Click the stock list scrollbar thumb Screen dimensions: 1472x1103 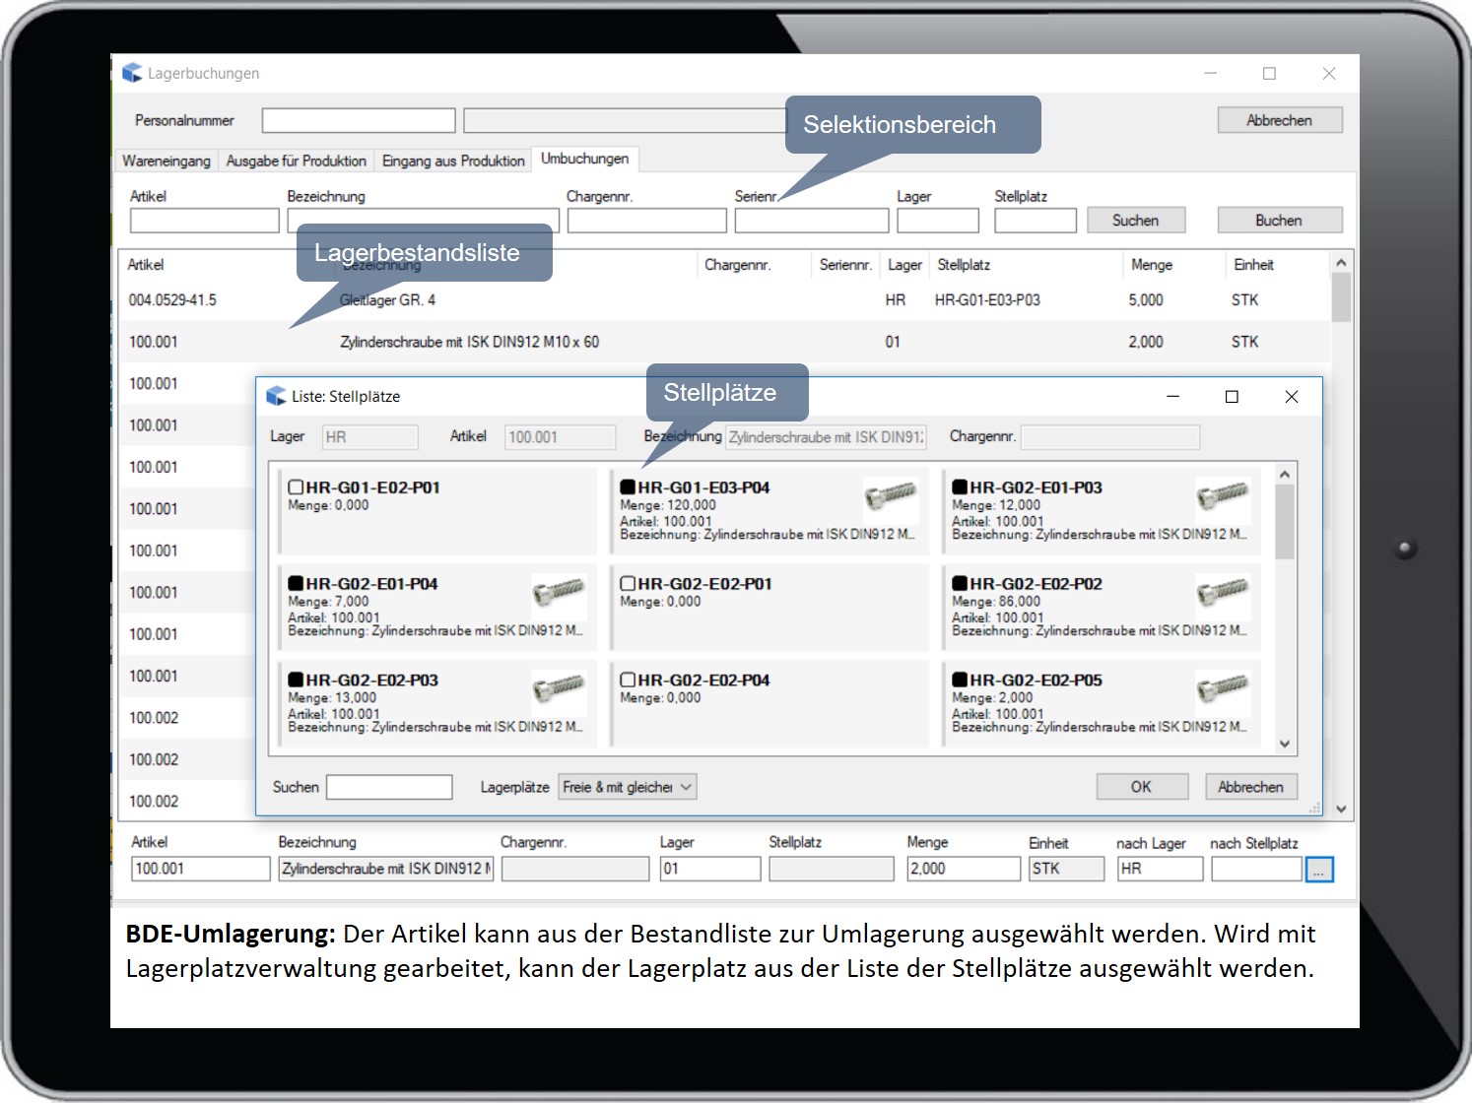click(x=1341, y=297)
